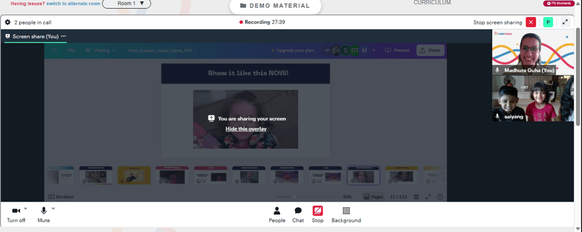Viewport: 582px width, 232px height.
Task: Click saiyang's video tile
Action: tap(533, 99)
